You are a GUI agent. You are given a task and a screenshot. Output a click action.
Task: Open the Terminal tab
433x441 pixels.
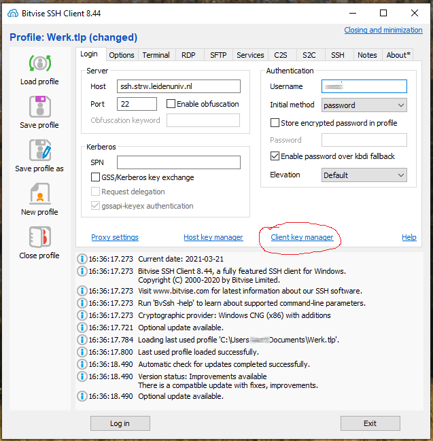(156, 55)
